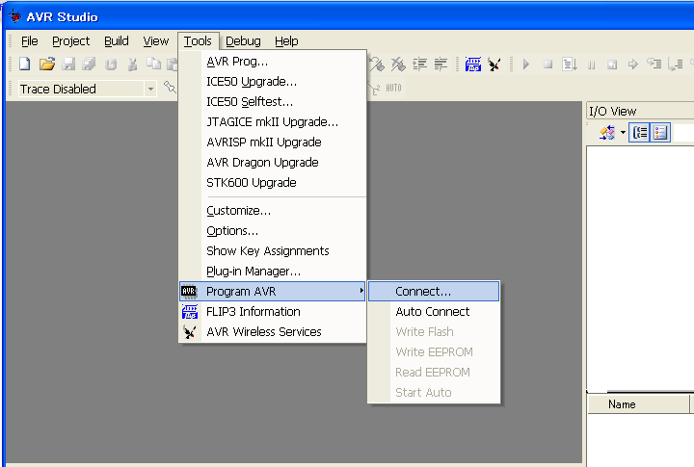The height and width of the screenshot is (467, 694).
Task: Open the I/O View icon dropdown arrow
Action: [x=623, y=132]
